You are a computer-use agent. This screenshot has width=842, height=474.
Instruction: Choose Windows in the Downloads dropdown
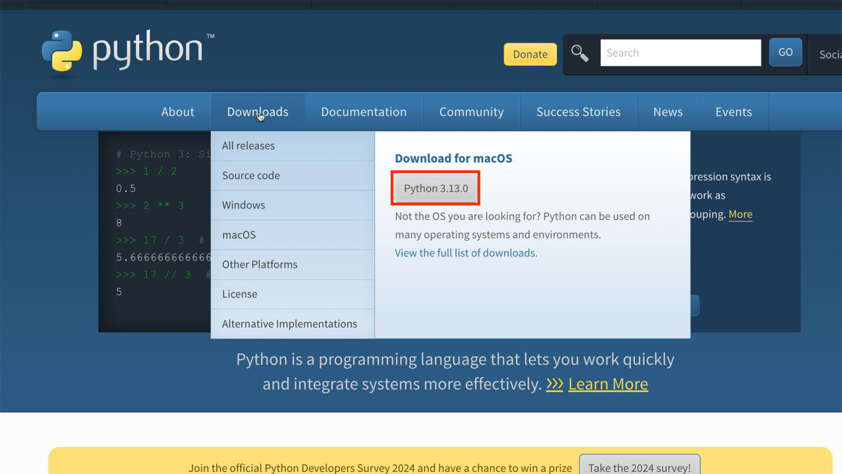(x=293, y=205)
